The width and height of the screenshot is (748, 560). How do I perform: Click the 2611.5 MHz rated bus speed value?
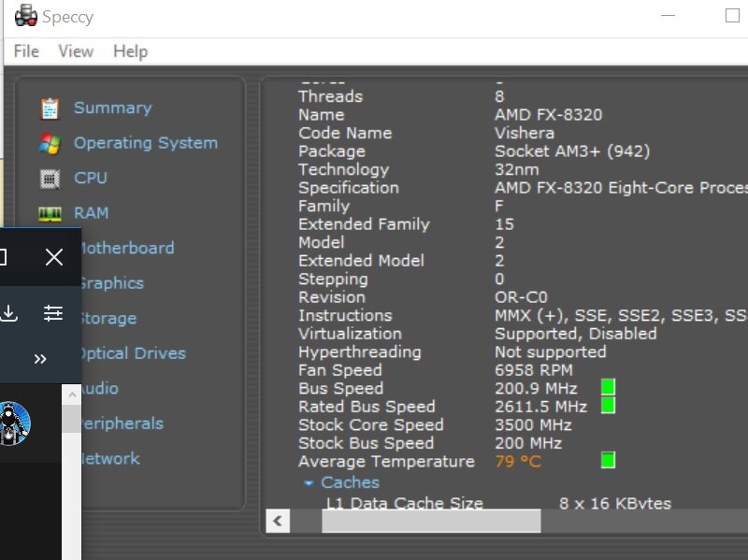point(540,407)
